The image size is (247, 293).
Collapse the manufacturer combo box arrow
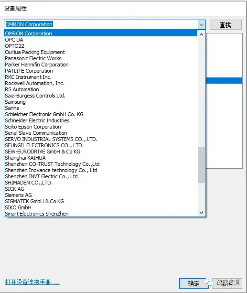pos(202,25)
